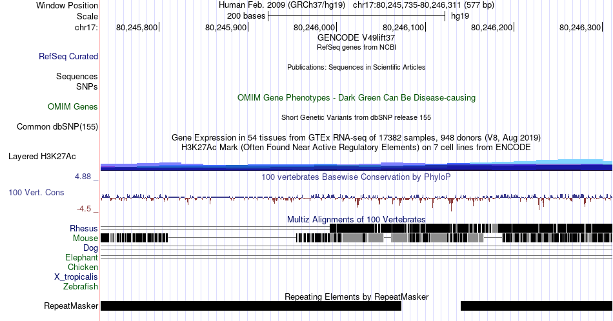Click the 80,246,300 ruler position
The image size is (613, 321).
(581, 27)
